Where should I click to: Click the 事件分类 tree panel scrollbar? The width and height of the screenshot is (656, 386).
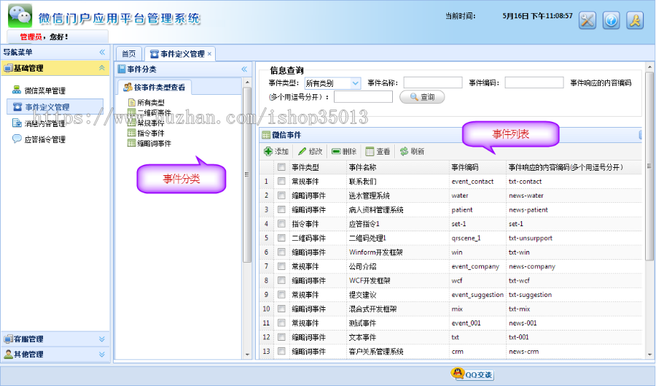click(x=247, y=175)
